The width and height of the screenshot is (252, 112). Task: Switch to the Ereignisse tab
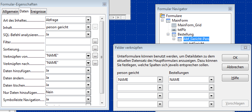click(x=38, y=12)
